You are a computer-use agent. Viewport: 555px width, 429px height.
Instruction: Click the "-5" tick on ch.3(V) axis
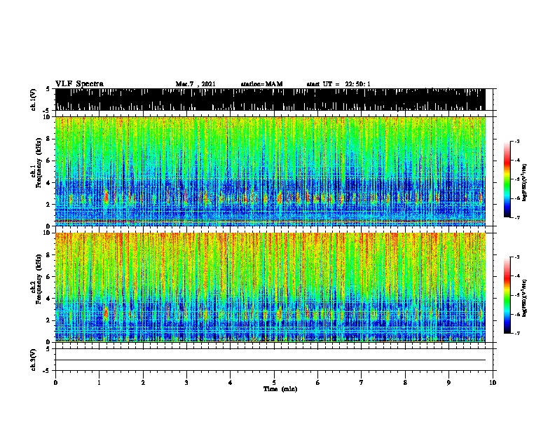pyautogui.click(x=47, y=371)
